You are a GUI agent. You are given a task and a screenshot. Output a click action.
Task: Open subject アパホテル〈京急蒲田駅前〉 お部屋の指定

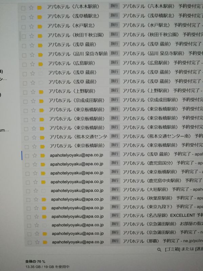coord(163,224)
